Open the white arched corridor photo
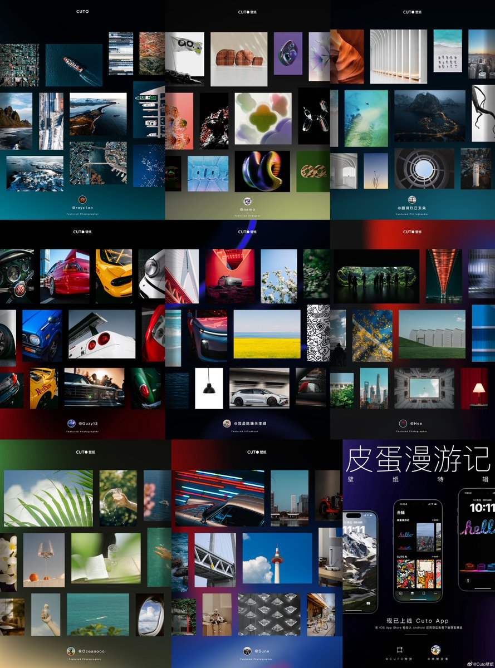The height and width of the screenshot is (668, 495). coord(398,57)
